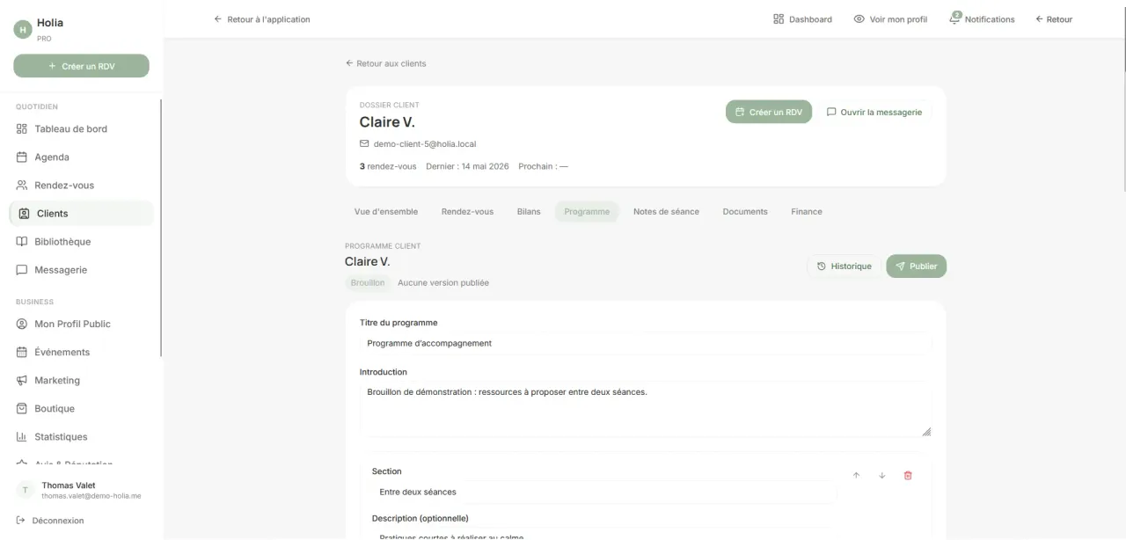Click the Retour link in top bar

coord(1054,19)
